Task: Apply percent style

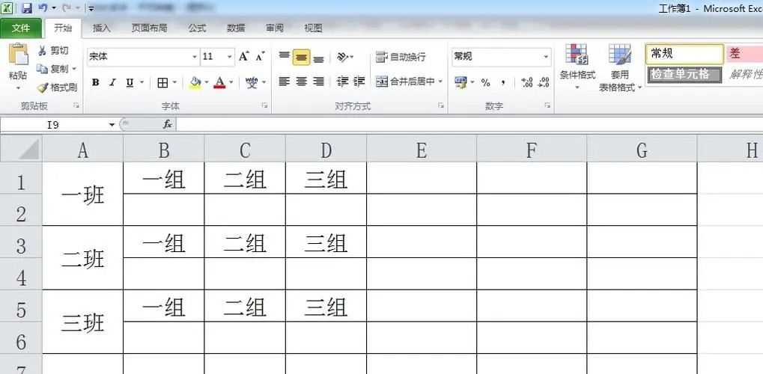Action: click(x=486, y=83)
